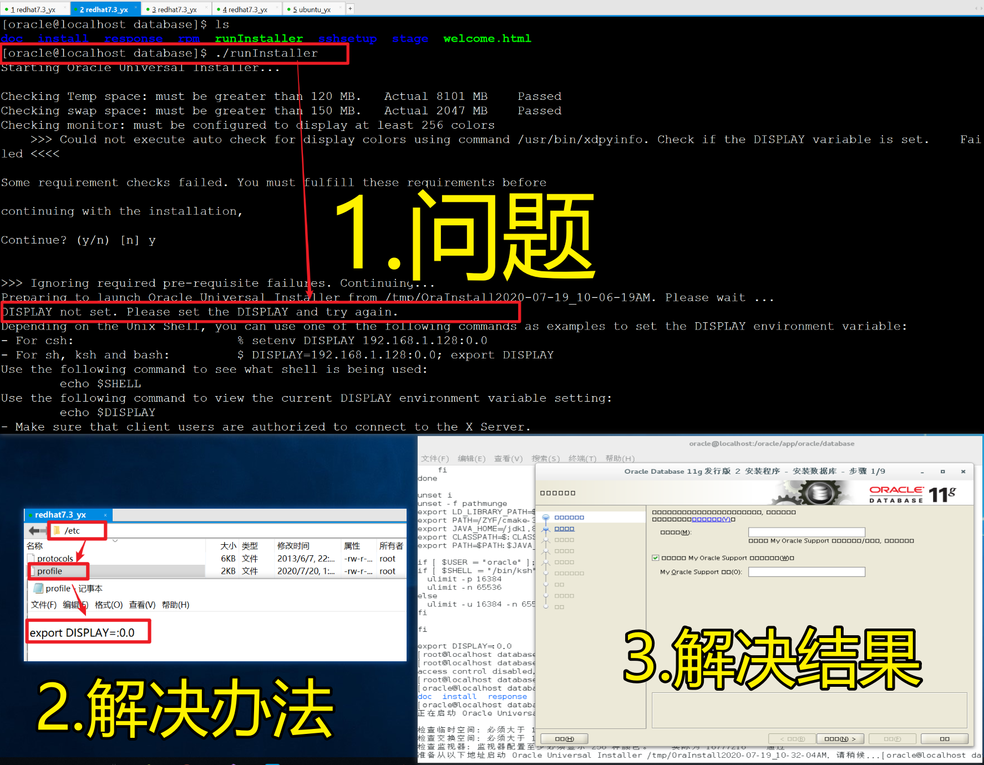Viewport: 984px width, 765px height.
Task: Open 编辑(E) menu in oracle terminal window
Action: tap(471, 458)
